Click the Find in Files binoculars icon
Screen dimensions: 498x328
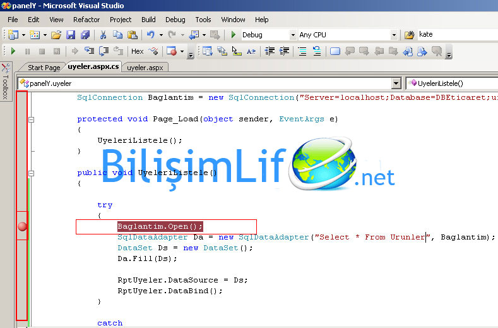coord(409,35)
